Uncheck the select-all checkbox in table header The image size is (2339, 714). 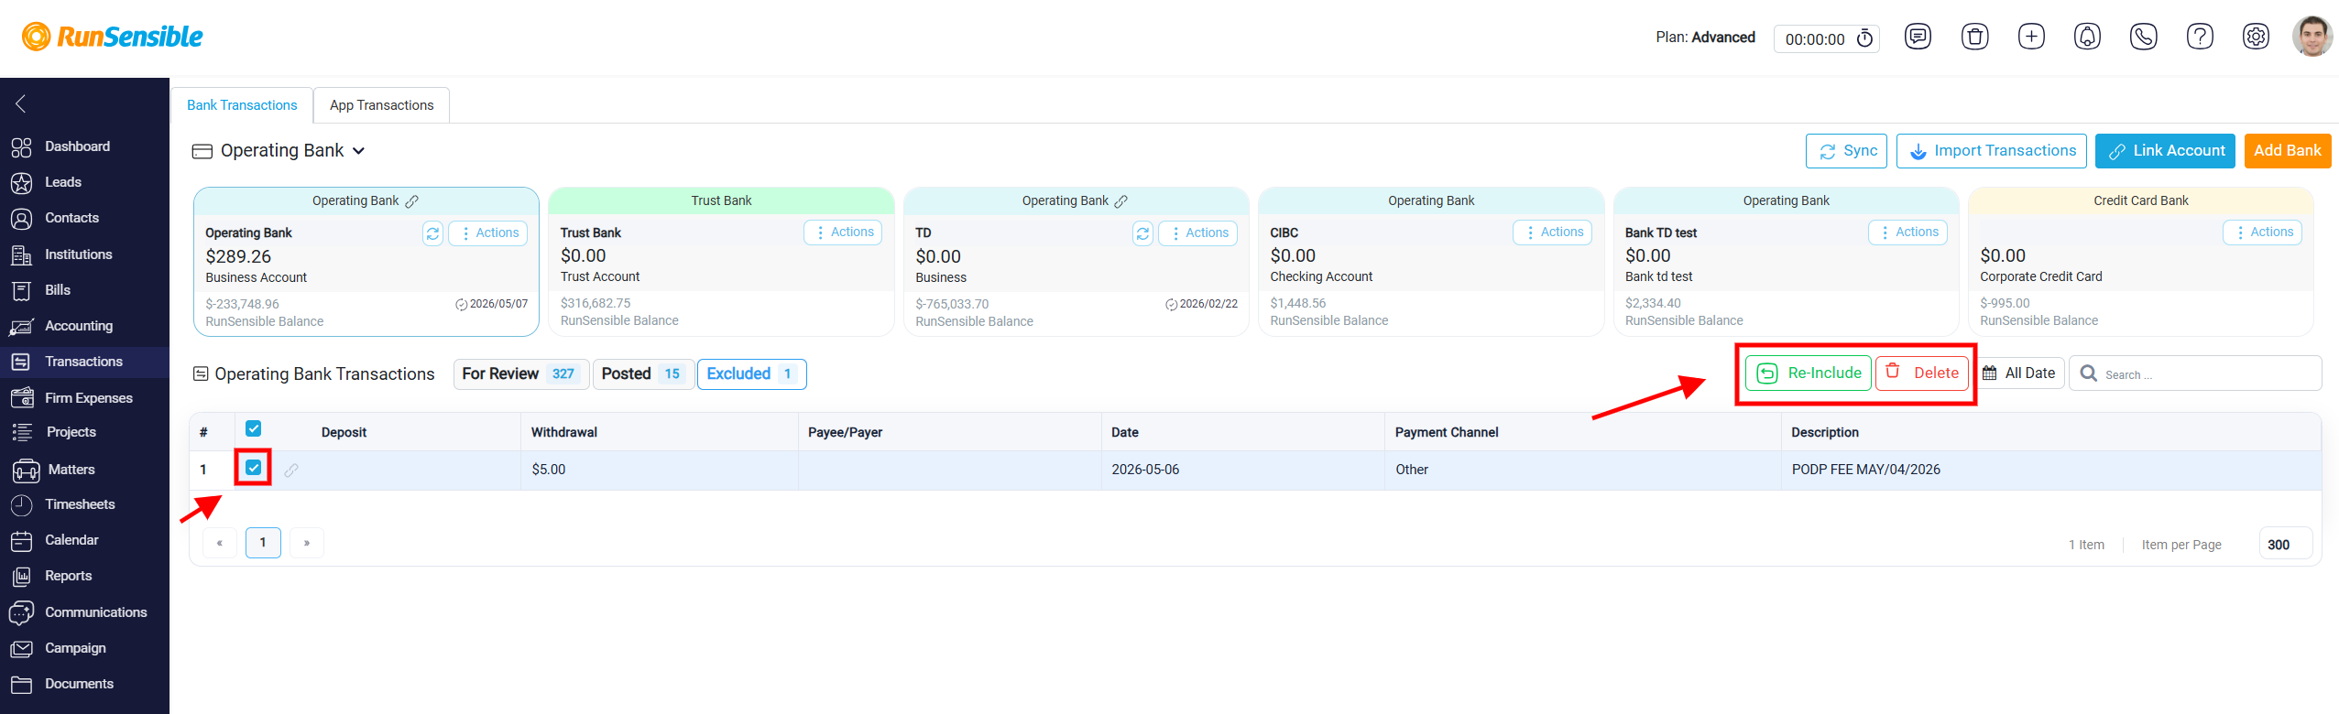(x=254, y=428)
